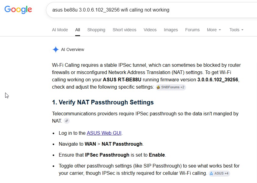This screenshot has height=183, width=257.
Task: Go to the Short videos tab
Action: (x=125, y=30)
